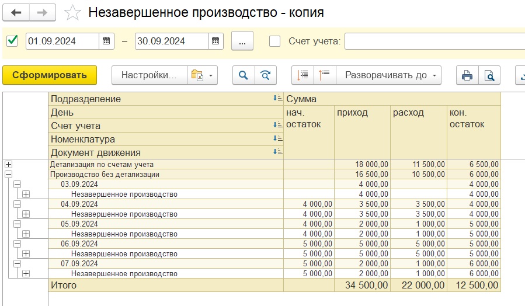Open calendar for end date 30.09.2024
The width and height of the screenshot is (525, 306).
point(215,41)
